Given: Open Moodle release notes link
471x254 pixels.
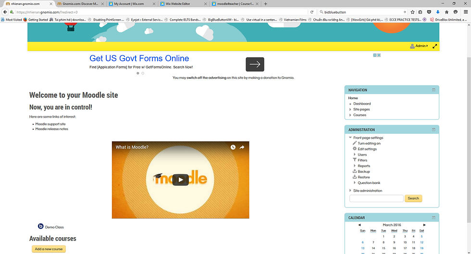Looking at the screenshot, I should (52, 129).
